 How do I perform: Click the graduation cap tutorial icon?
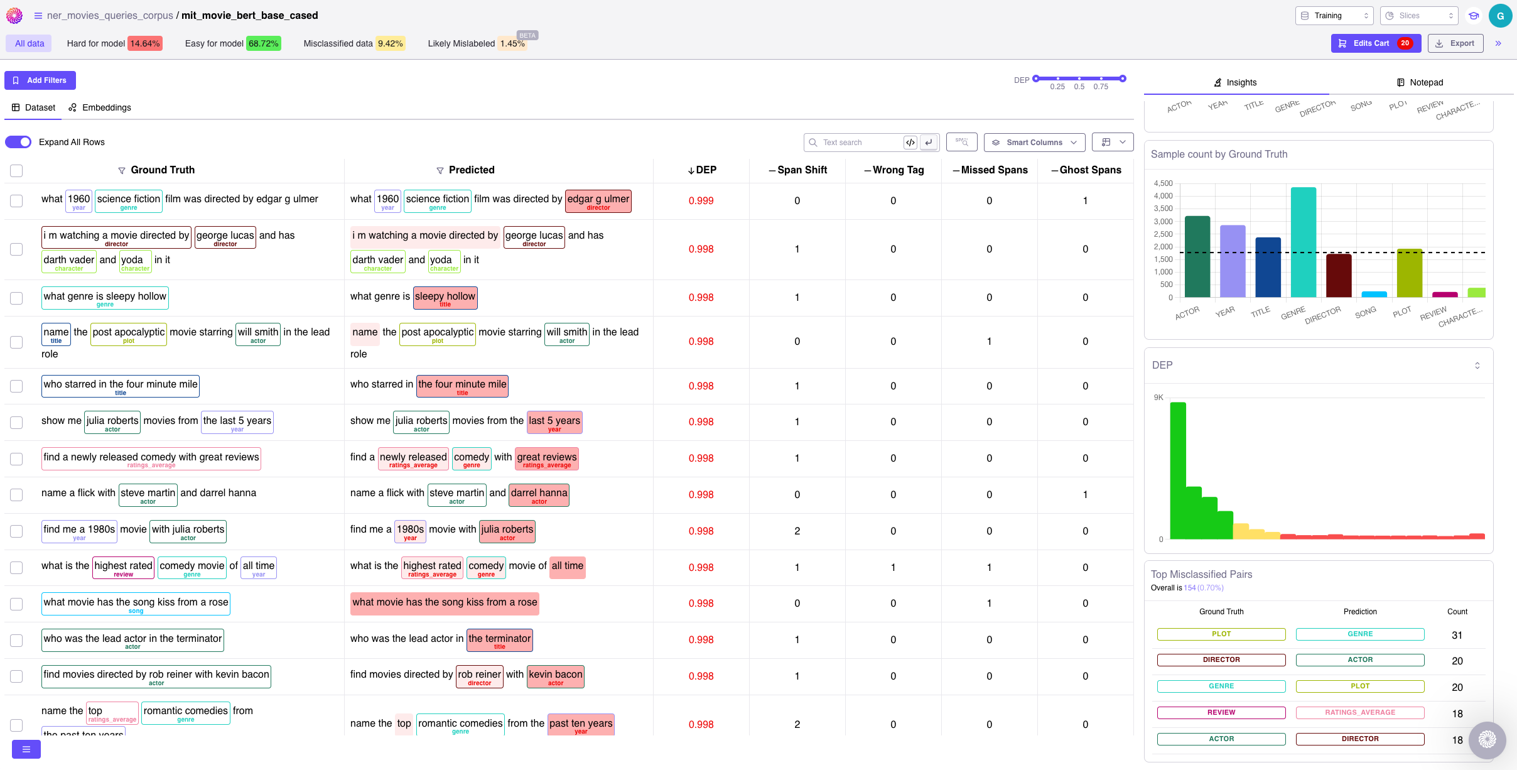tap(1473, 16)
